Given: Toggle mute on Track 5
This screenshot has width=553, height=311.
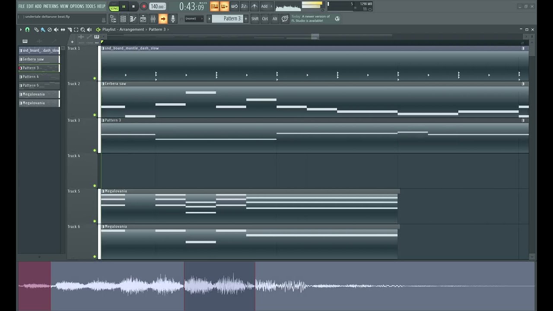Looking at the screenshot, I should [x=95, y=221].
